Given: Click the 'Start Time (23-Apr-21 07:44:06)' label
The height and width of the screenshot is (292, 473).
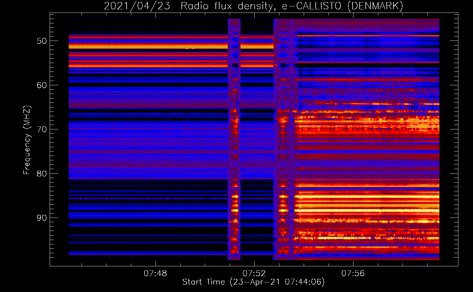Looking at the screenshot, I should pos(253,282).
